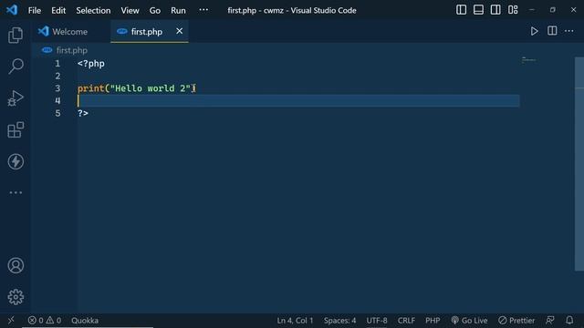Open the Edit menu
Screen dimensions: 584x328
point(58,10)
